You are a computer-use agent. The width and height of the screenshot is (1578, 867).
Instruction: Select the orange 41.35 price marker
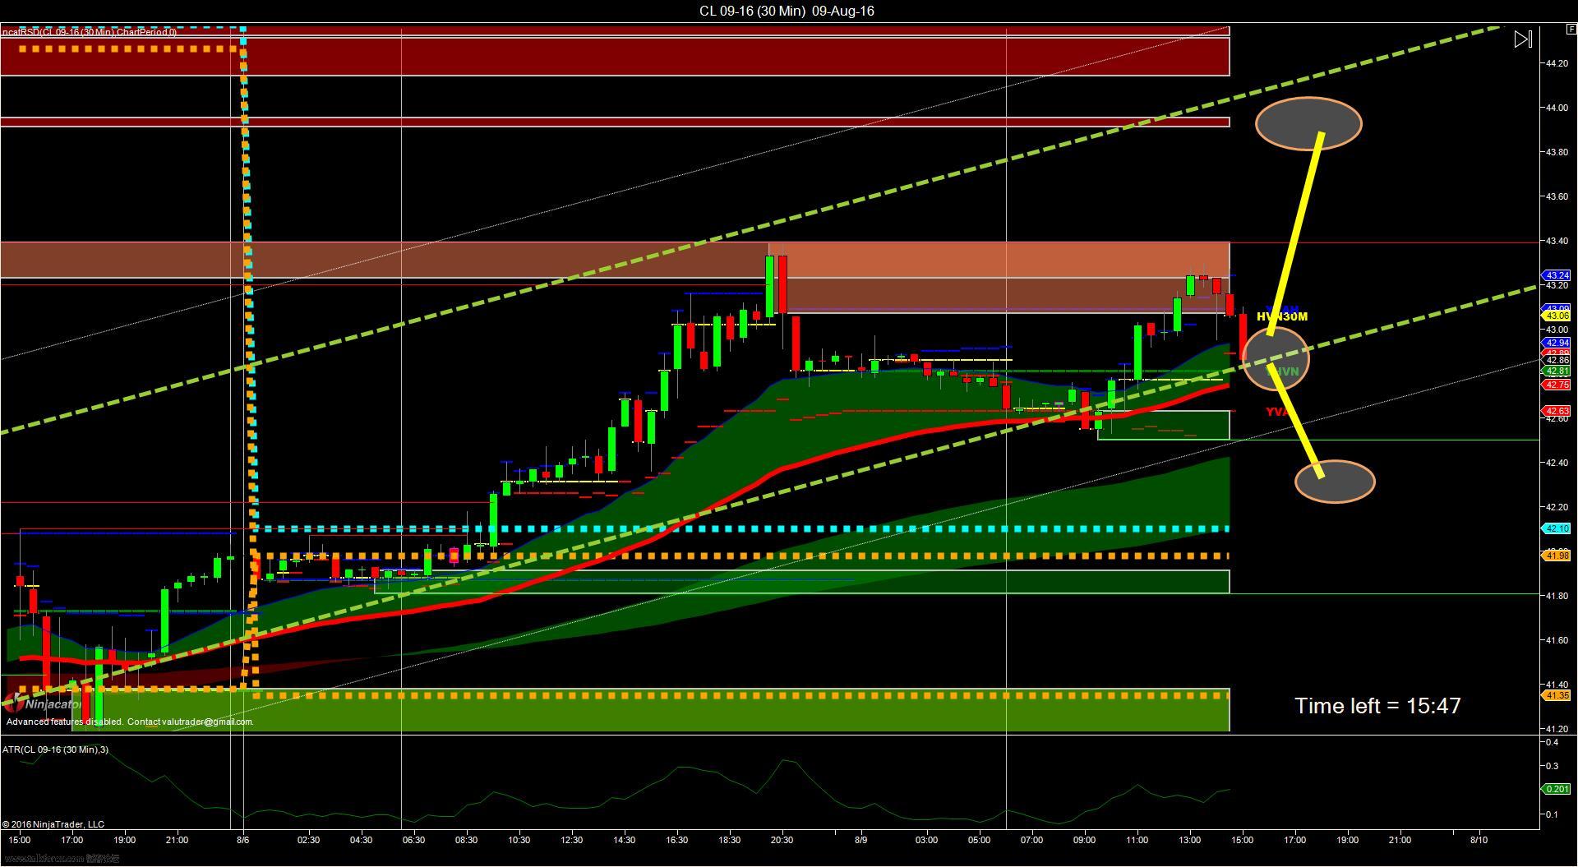tap(1557, 695)
